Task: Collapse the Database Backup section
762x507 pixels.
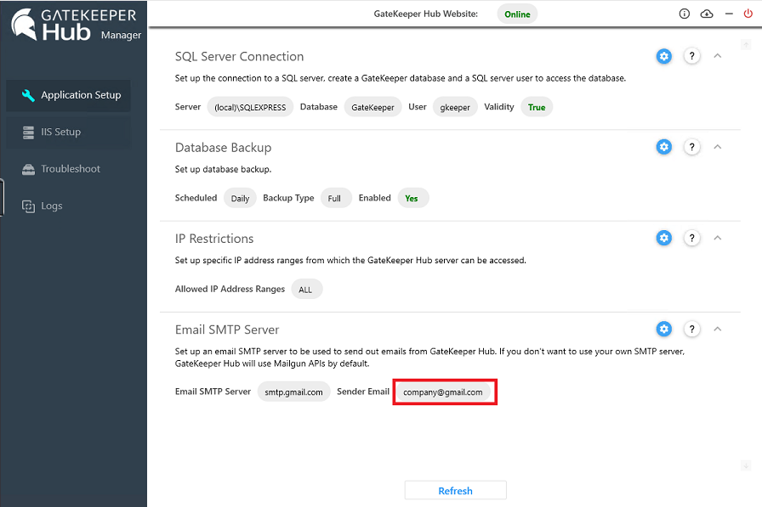Action: tap(717, 146)
